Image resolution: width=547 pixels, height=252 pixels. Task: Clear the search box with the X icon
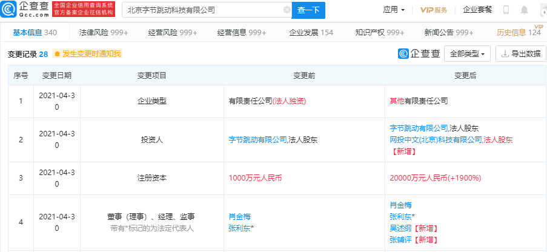pos(287,10)
